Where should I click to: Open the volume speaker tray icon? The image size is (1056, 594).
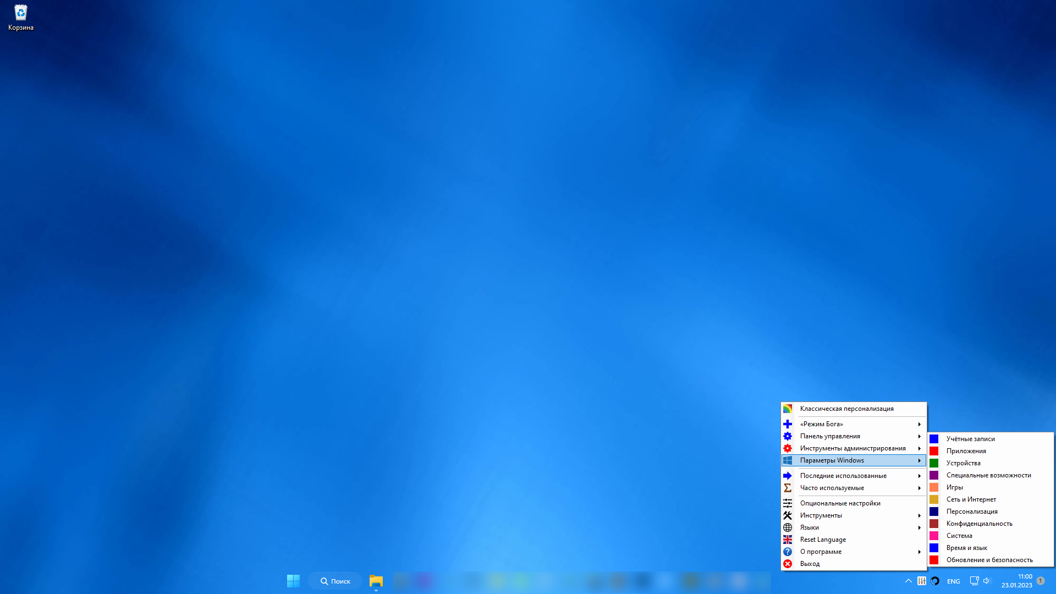coord(987,581)
